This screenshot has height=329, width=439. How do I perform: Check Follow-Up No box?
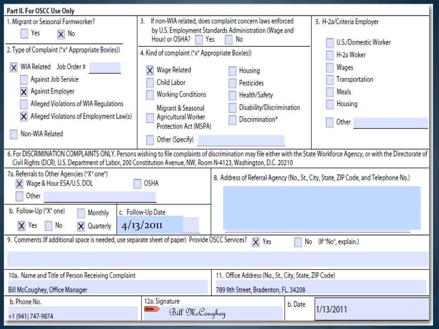(x=48, y=226)
